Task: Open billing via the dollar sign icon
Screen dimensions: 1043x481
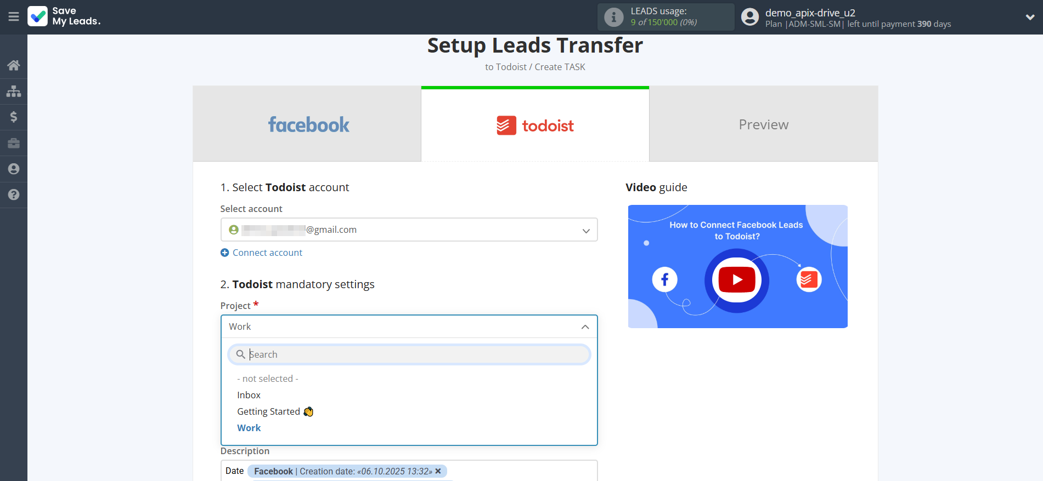Action: click(x=14, y=117)
